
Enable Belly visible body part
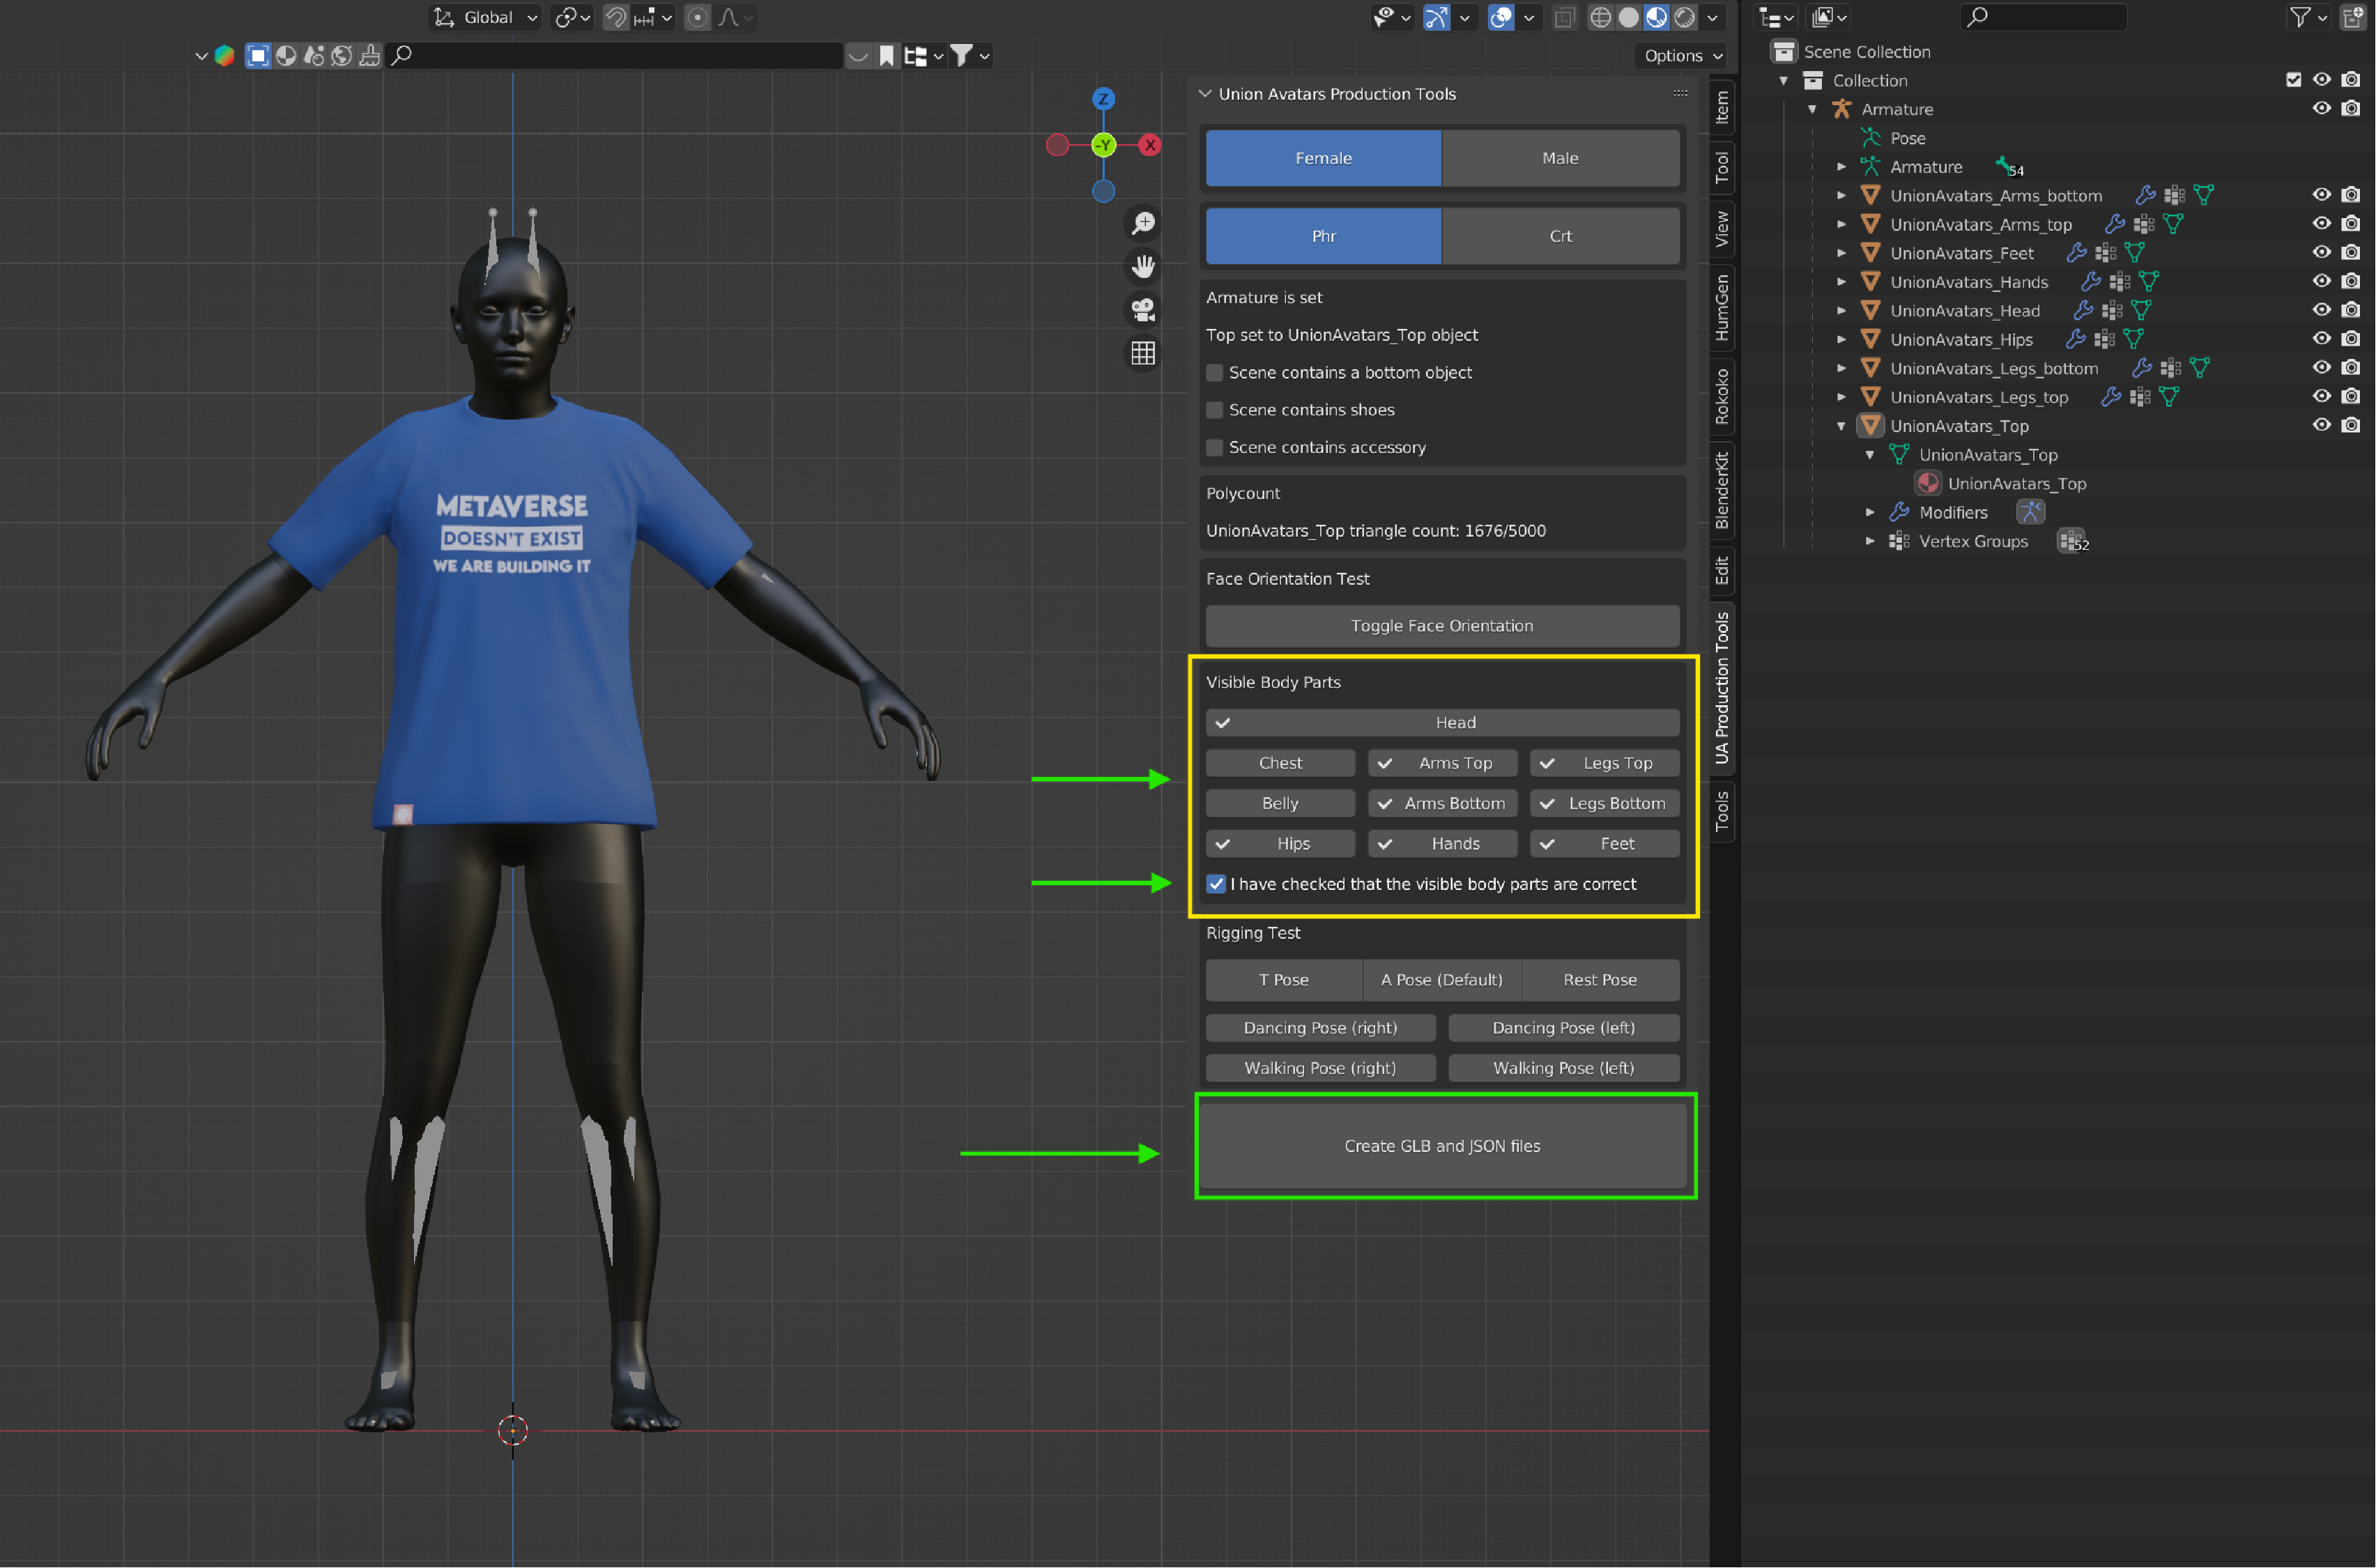[1280, 803]
